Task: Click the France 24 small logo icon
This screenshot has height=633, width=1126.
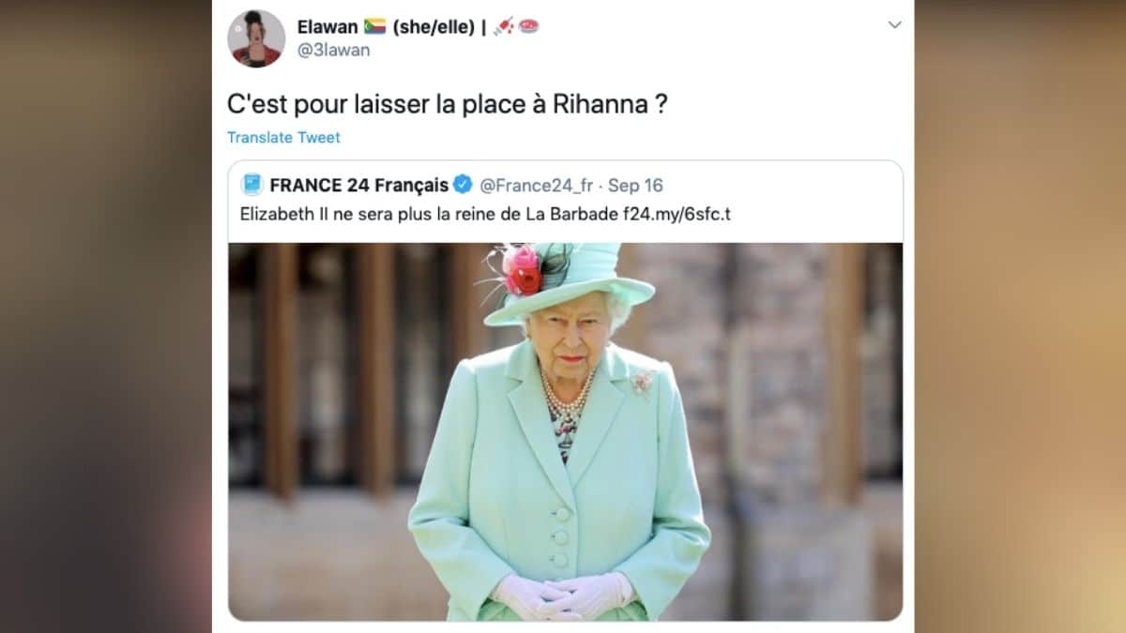Action: click(251, 185)
